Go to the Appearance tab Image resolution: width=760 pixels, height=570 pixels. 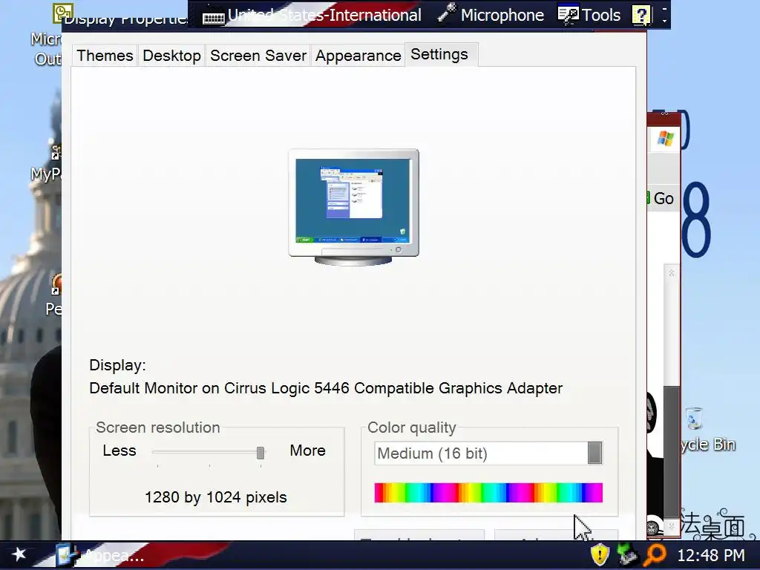[x=358, y=56]
